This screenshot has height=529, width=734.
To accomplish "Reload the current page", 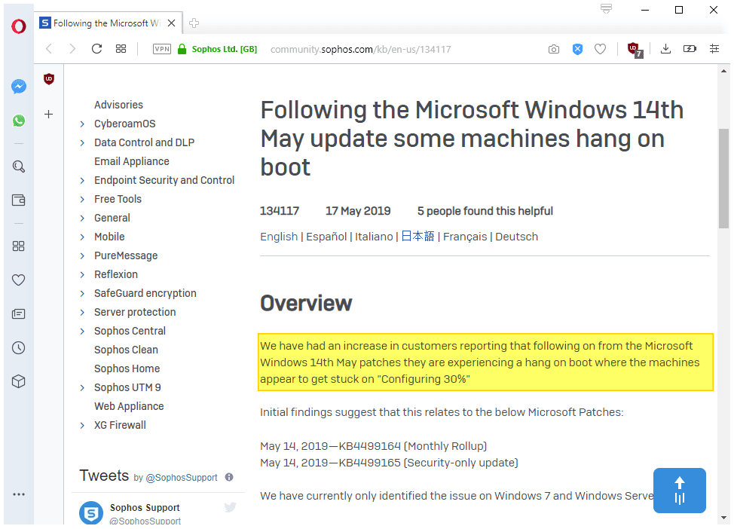I will (x=97, y=49).
